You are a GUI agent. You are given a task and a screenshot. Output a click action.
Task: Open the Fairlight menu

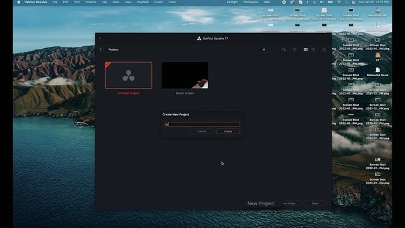(232, 2)
